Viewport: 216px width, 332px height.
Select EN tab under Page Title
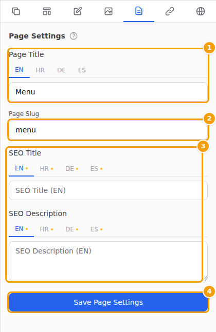tap(19, 70)
